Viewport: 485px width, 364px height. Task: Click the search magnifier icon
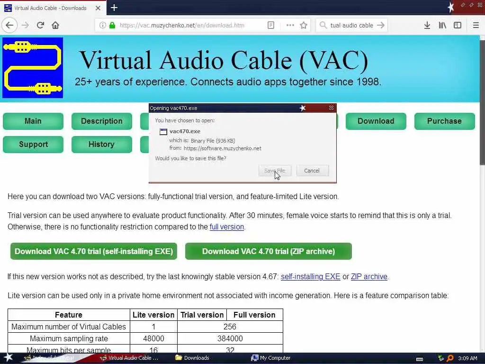click(323, 26)
